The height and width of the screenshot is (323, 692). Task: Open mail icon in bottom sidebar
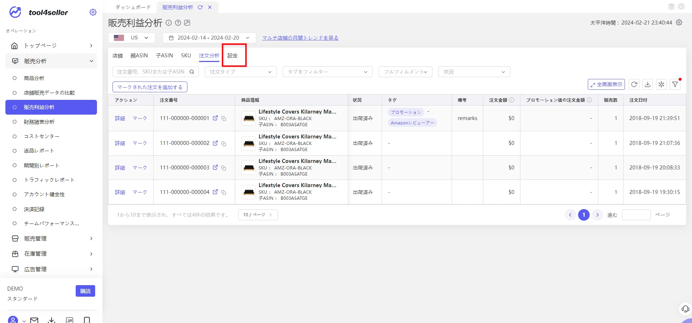tap(34, 320)
